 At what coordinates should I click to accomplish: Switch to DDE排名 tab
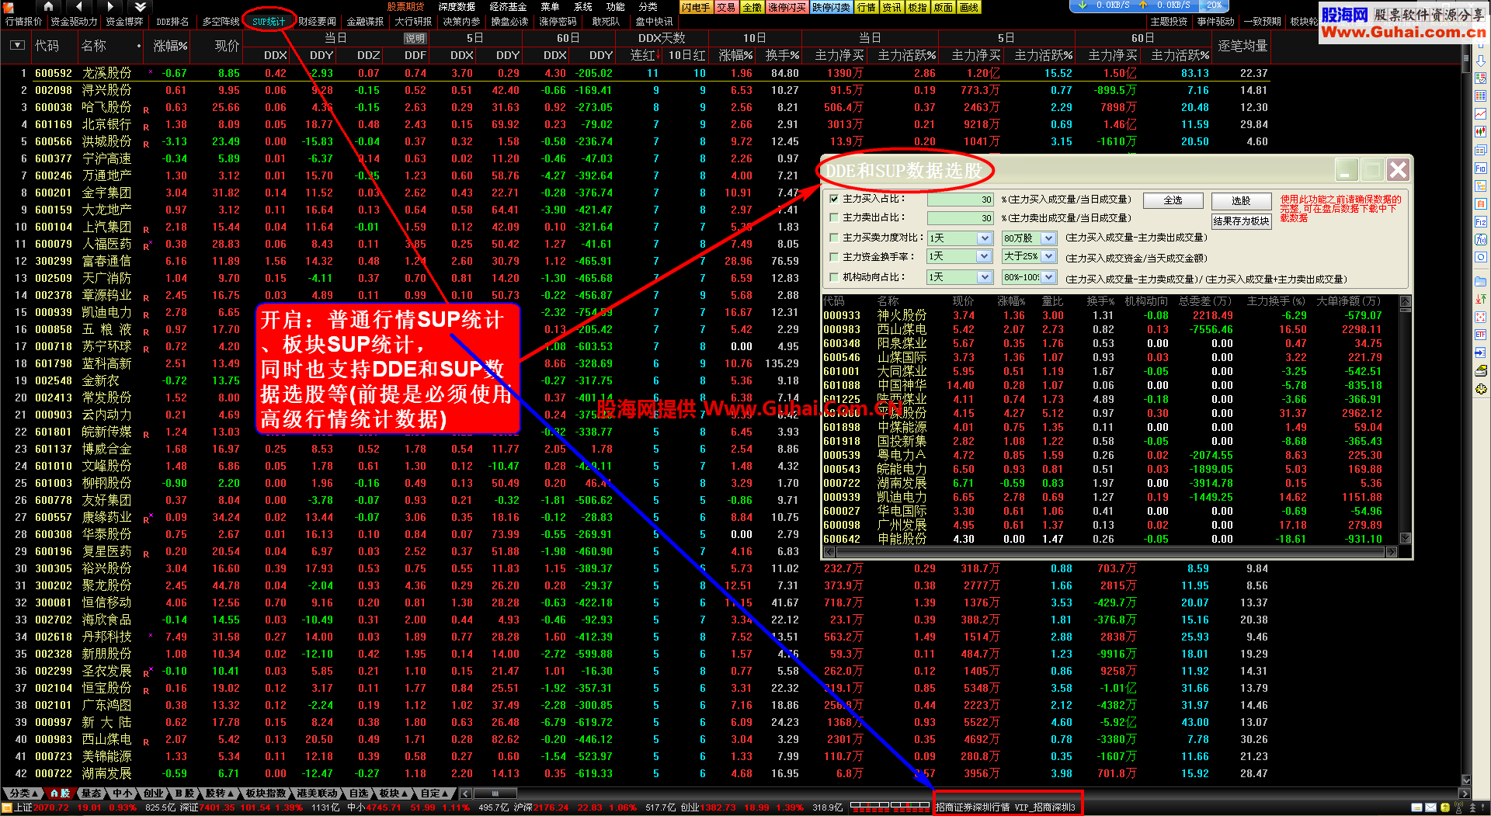[x=172, y=22]
